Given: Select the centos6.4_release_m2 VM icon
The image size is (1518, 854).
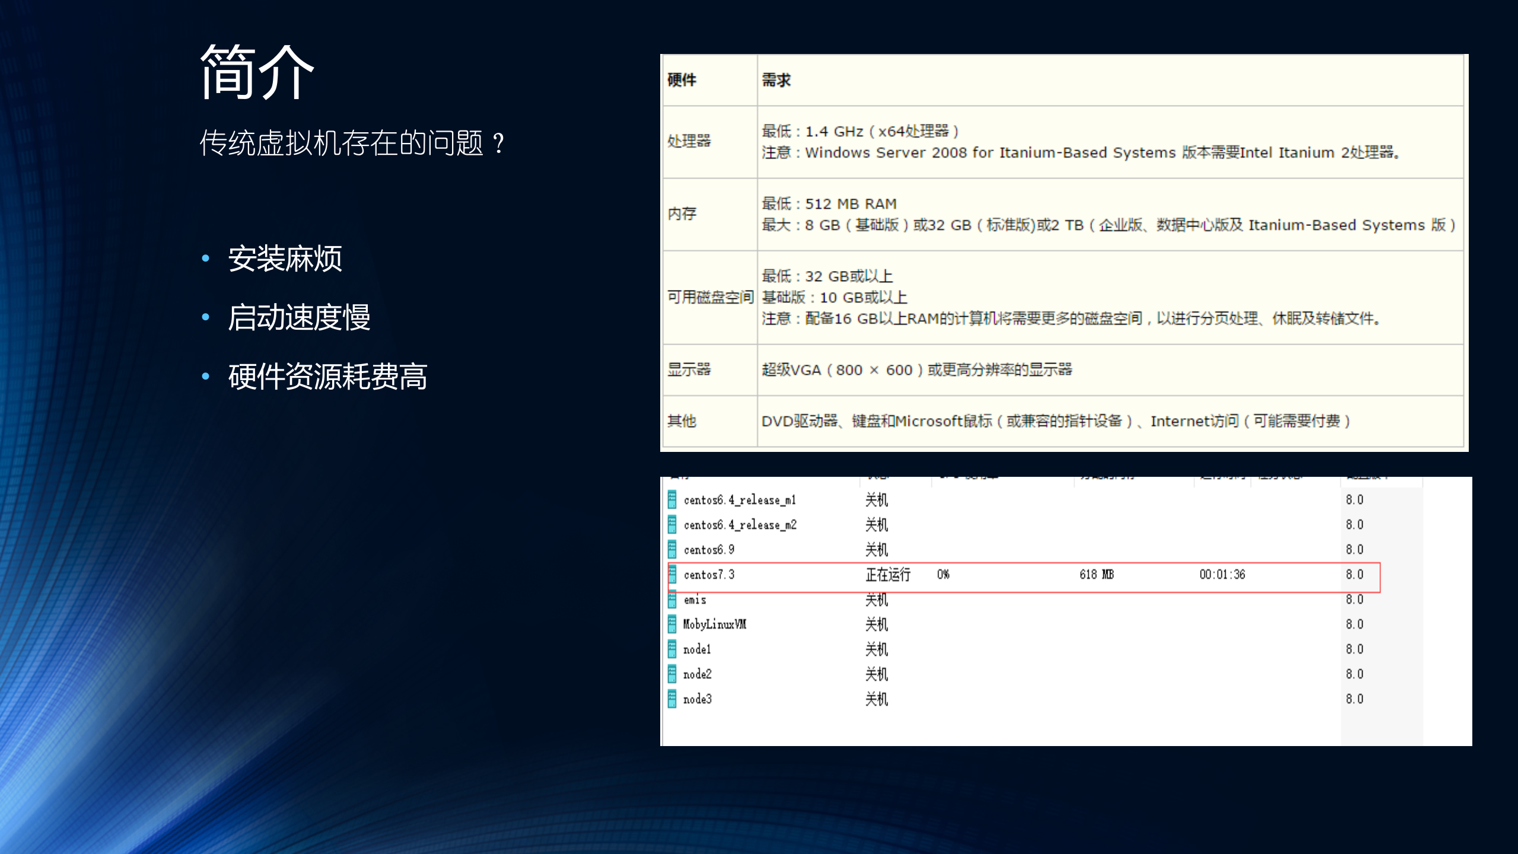Looking at the screenshot, I should point(674,524).
